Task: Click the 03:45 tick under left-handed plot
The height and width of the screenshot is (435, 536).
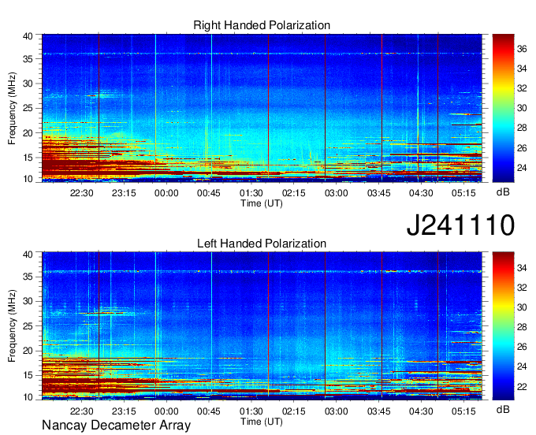Action: coord(379,411)
